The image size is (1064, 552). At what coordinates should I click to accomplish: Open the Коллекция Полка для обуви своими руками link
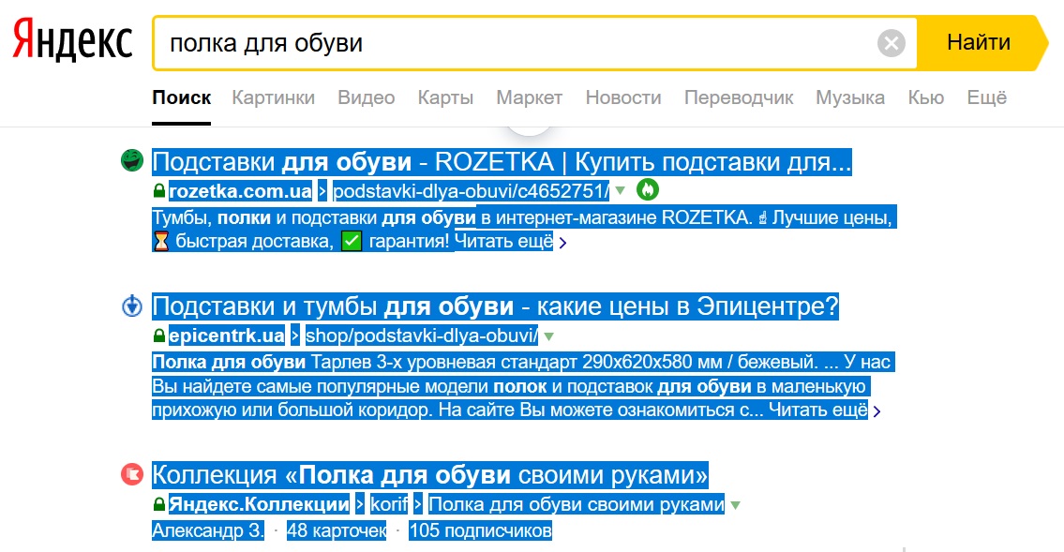click(x=429, y=474)
